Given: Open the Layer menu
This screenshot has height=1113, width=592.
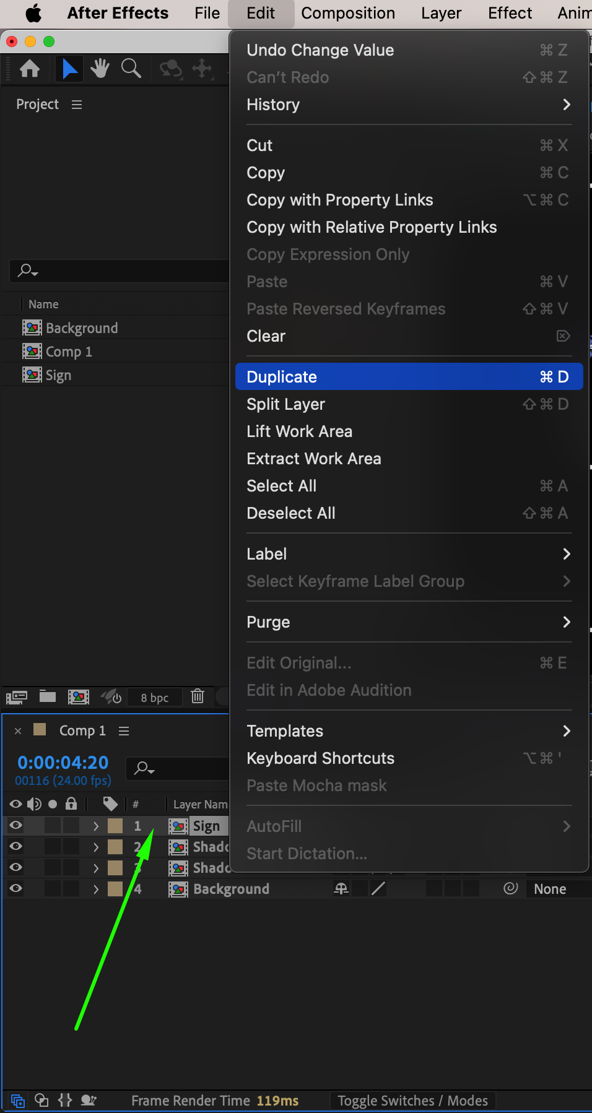Looking at the screenshot, I should tap(441, 13).
